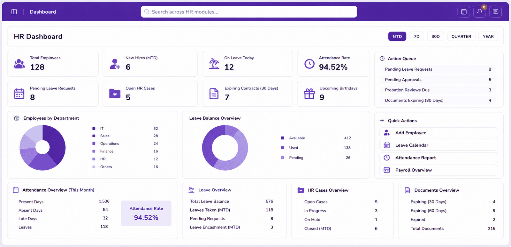Image resolution: width=511 pixels, height=247 pixels.
Task: Click the Total Employees people icon
Action: pos(19,64)
